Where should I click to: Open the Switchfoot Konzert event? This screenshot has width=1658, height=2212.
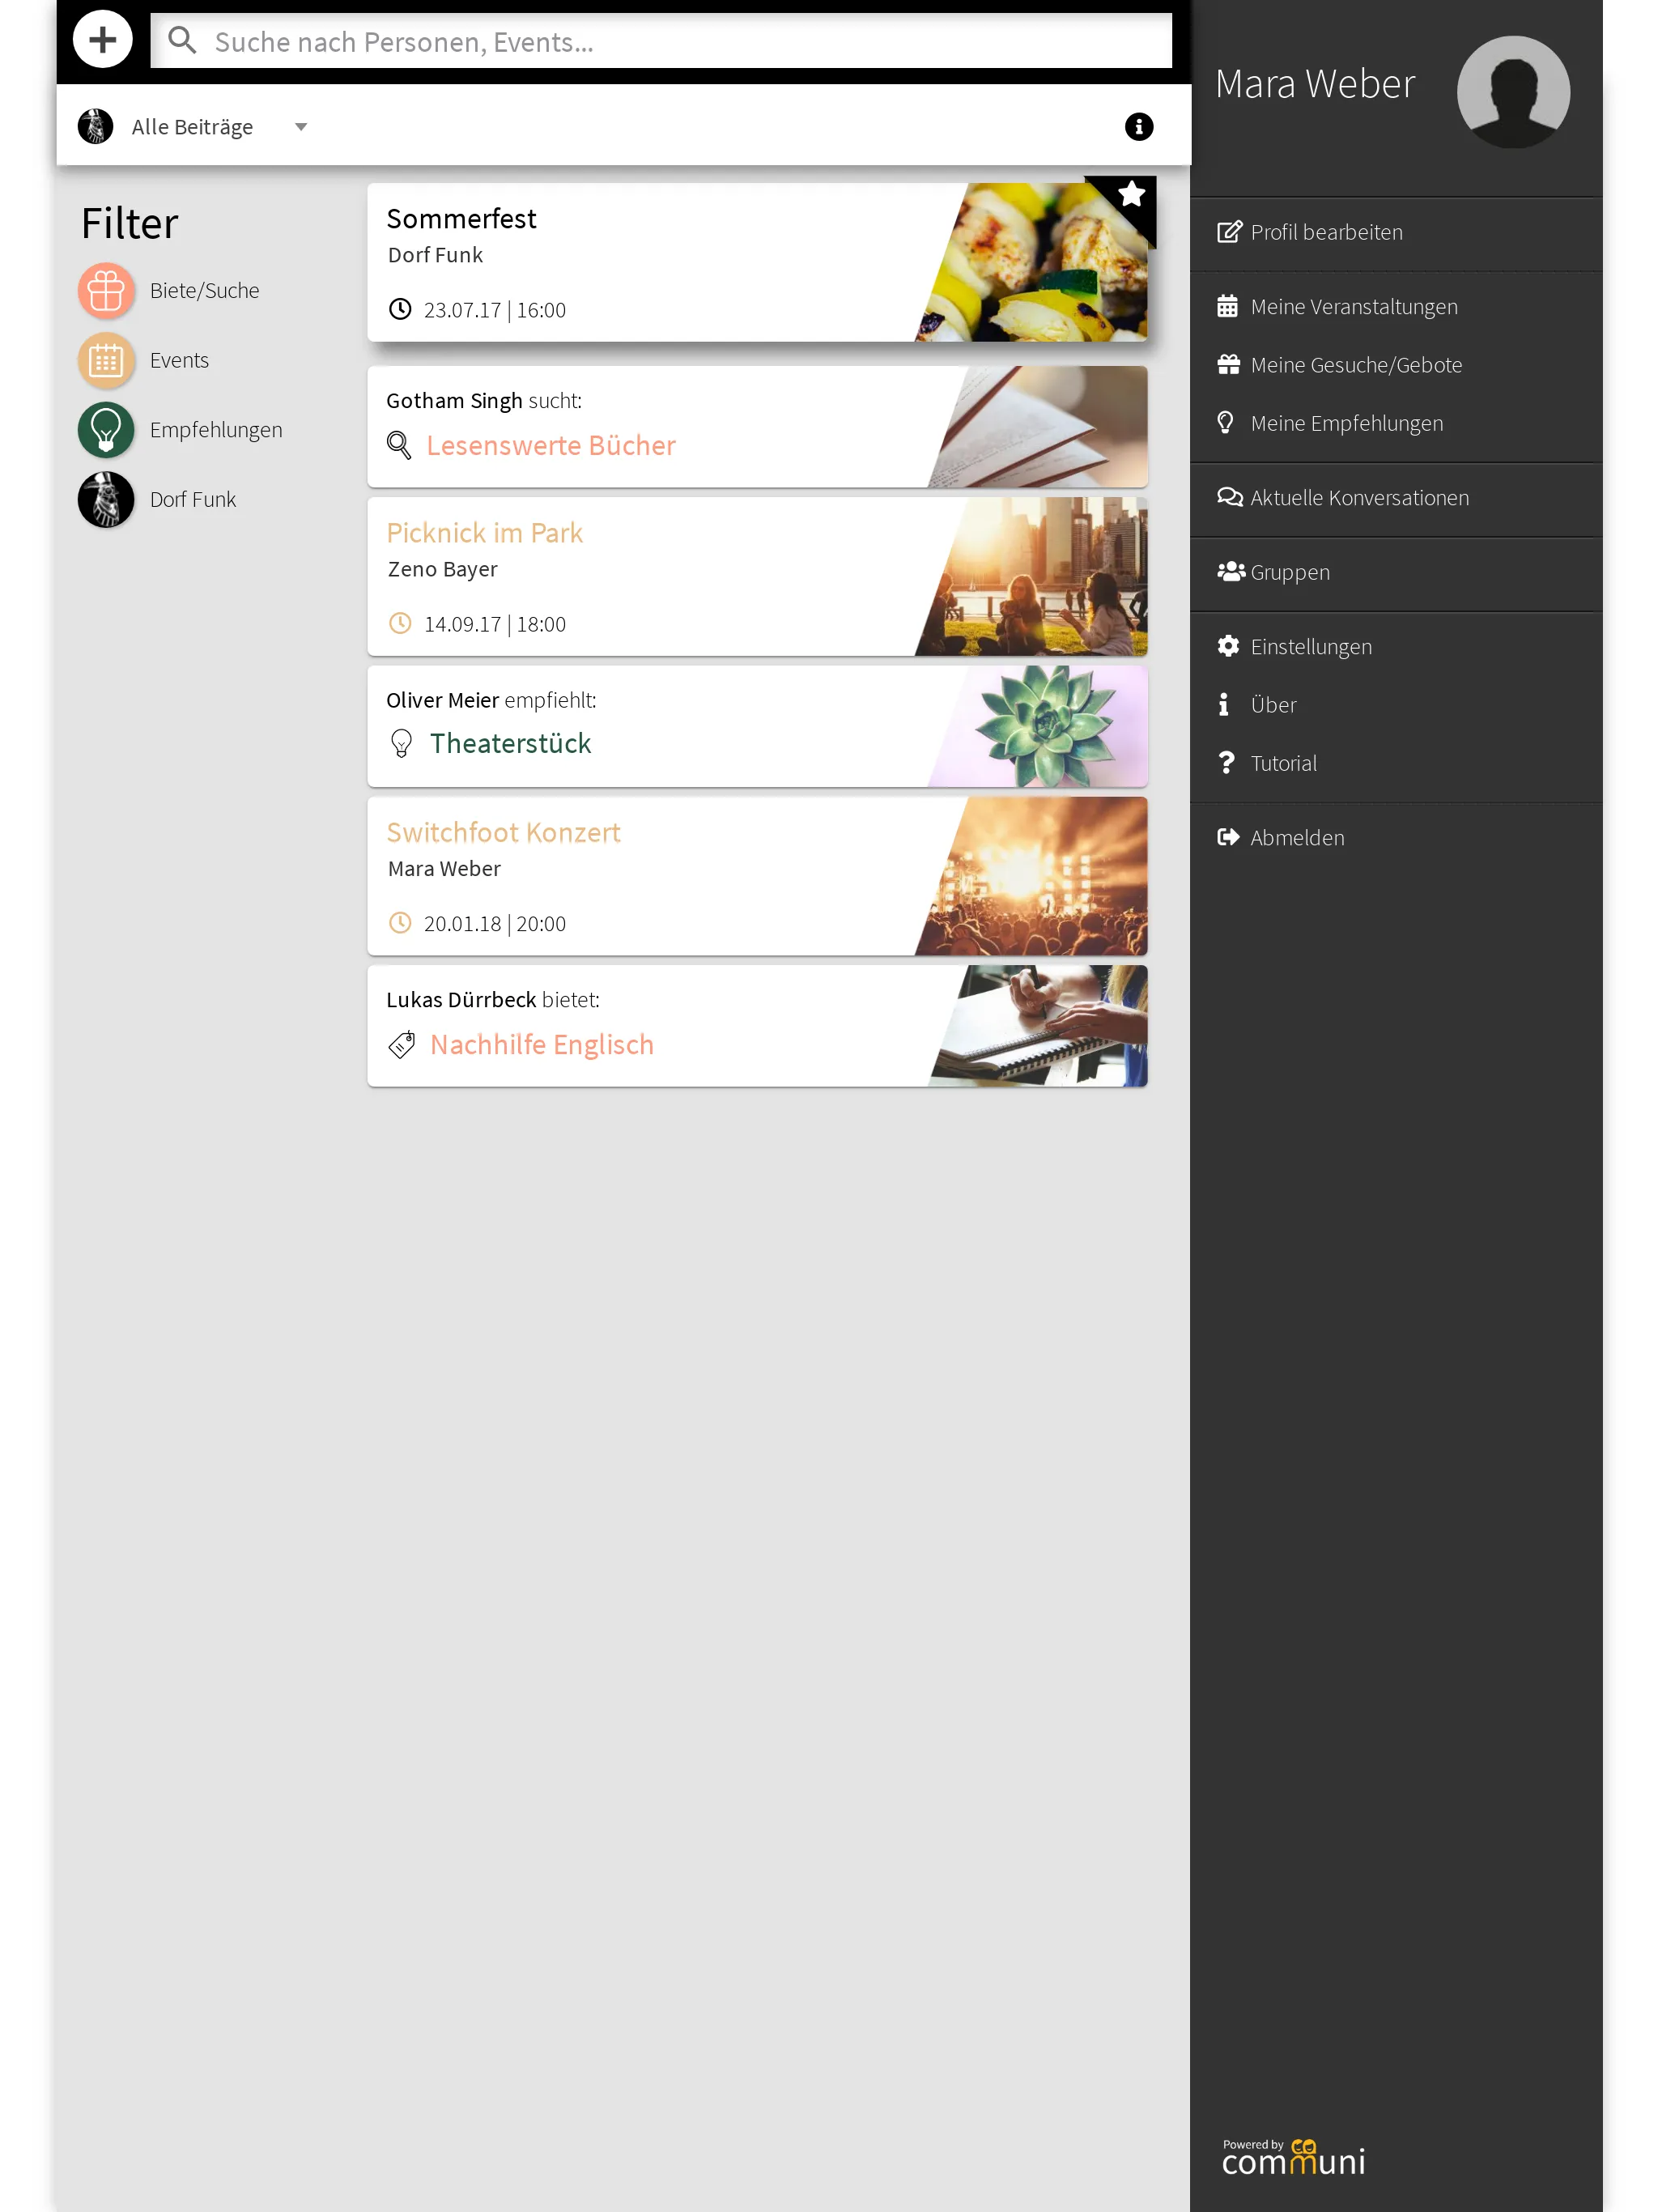pos(503,833)
